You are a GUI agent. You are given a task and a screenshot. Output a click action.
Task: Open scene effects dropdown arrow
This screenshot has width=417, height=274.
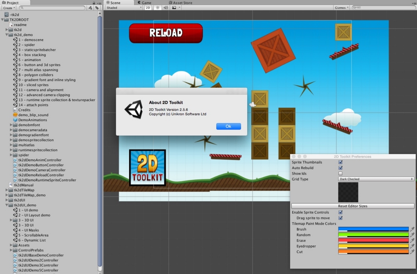click(x=180, y=8)
